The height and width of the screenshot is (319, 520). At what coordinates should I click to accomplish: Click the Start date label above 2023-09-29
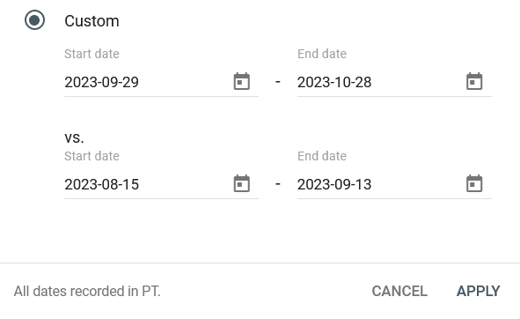[x=92, y=54]
